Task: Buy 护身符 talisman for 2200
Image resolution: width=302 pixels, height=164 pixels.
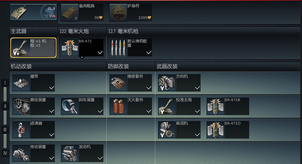Action: pos(130,12)
